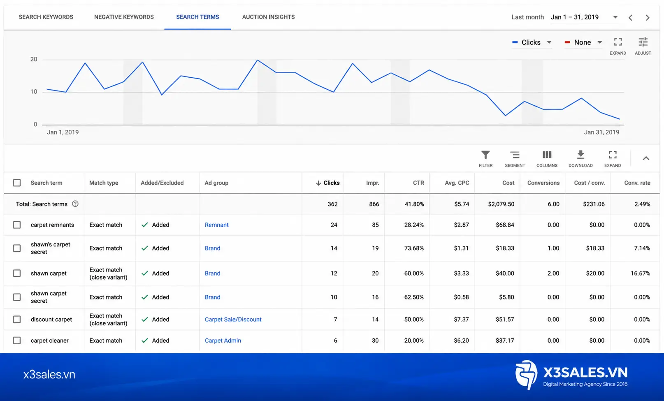
Task: Select the carpet cleaner row checkbox
Action: coord(17,340)
